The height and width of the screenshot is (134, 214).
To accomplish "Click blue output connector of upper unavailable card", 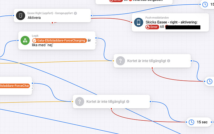I will pos(191,61).
